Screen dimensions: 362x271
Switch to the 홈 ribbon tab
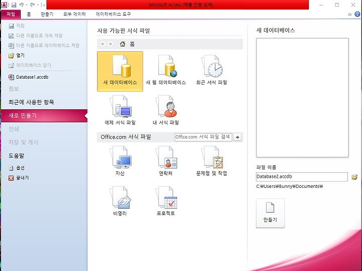click(x=29, y=14)
